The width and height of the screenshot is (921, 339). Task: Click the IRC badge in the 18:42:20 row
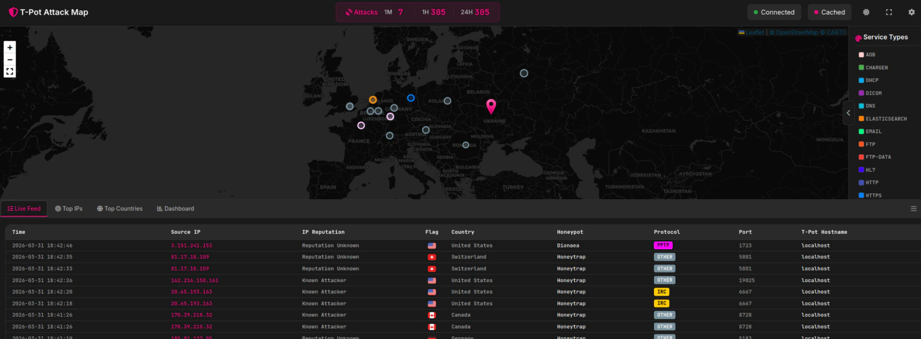(x=661, y=292)
